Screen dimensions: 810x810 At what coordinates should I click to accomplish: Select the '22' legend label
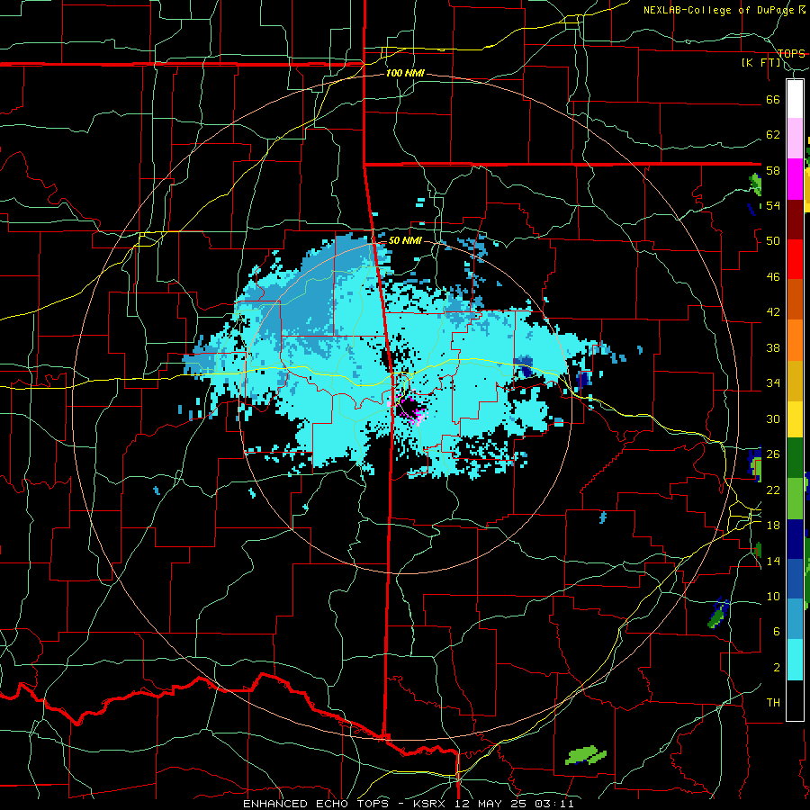[773, 490]
